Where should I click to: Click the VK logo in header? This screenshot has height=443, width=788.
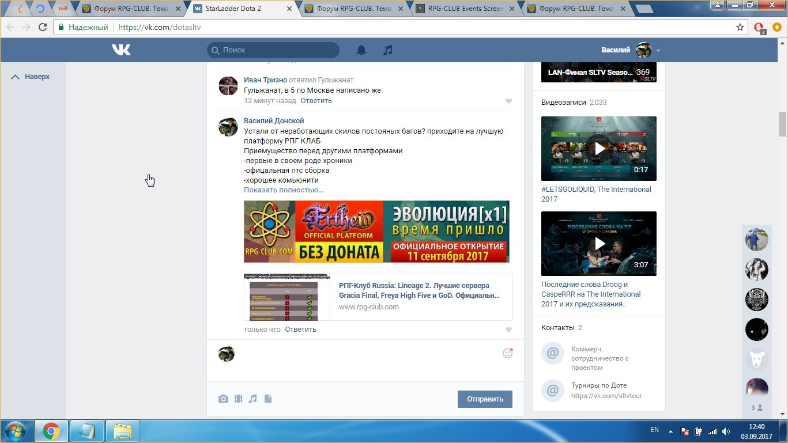coord(121,50)
